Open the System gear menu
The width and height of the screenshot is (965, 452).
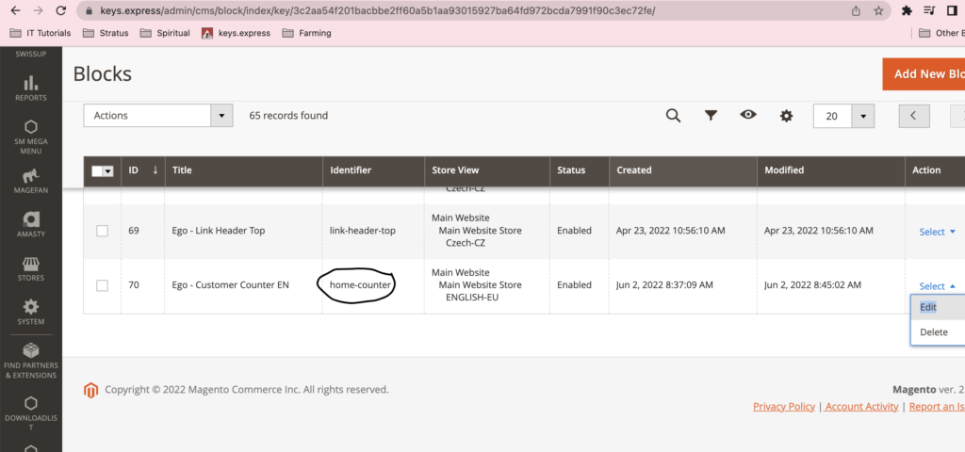pos(30,313)
